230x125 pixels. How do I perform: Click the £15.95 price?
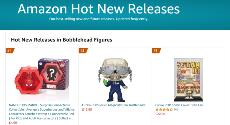(87, 109)
